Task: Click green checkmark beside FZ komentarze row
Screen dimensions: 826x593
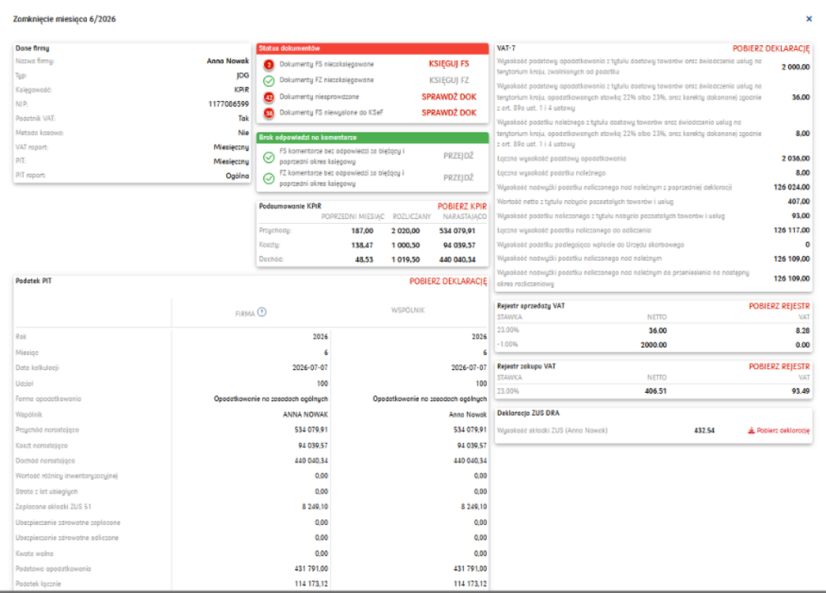Action: (269, 178)
